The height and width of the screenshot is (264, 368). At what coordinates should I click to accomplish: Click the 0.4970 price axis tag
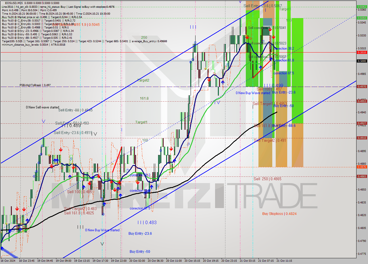click(x=361, y=86)
